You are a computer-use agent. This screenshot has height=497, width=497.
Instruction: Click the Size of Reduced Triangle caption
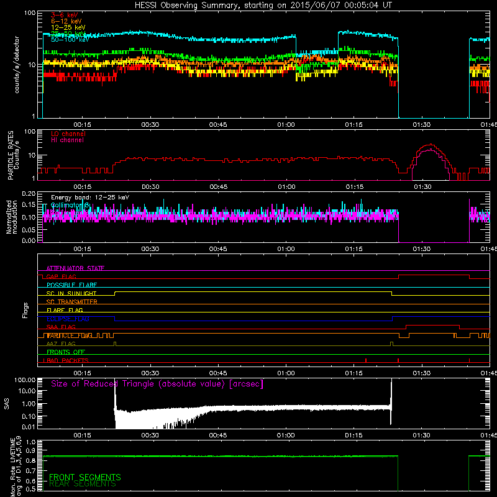pos(157,384)
